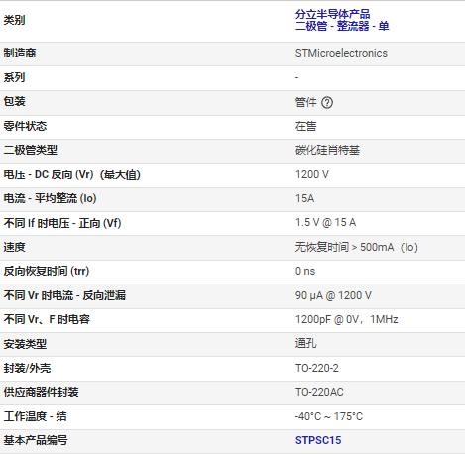Click the 1.5 V @ 15 A forward voltage value

pos(325,223)
